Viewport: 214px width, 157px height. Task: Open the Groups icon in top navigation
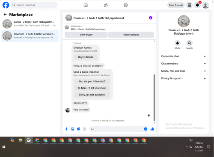[x=125, y=5]
